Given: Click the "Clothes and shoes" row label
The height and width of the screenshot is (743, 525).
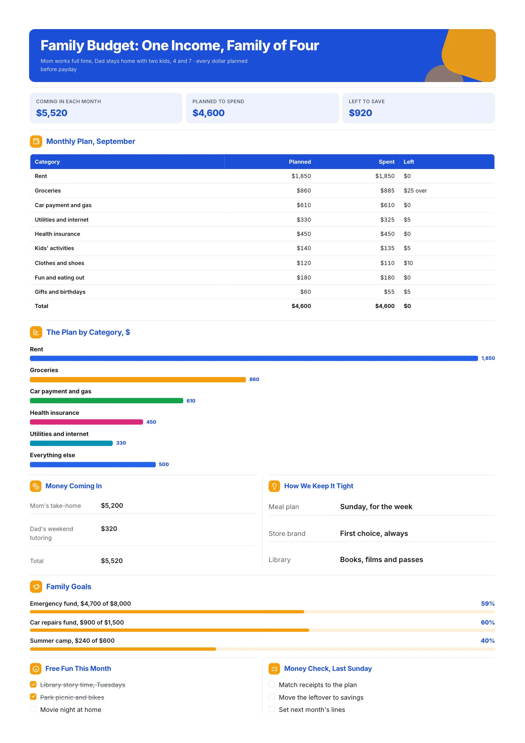Looking at the screenshot, I should [x=60, y=263].
